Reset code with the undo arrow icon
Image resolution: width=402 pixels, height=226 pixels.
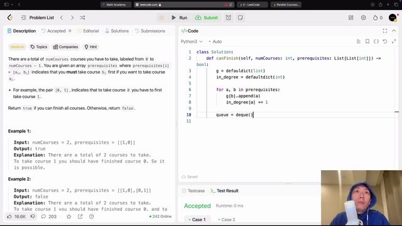pyautogui.click(x=385, y=41)
